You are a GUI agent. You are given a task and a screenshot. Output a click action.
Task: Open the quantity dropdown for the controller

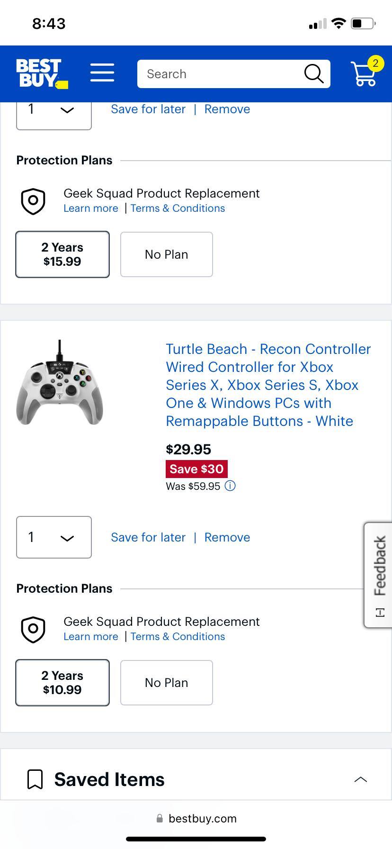pyautogui.click(x=53, y=537)
